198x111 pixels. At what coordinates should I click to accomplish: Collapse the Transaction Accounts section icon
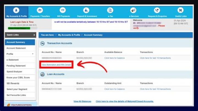pyautogui.click(x=43, y=43)
